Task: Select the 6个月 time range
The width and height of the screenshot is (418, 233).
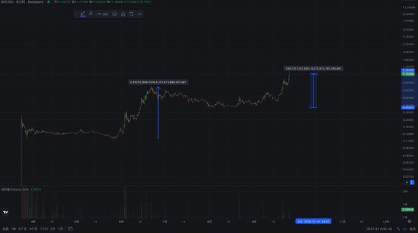Action: coord(23,229)
